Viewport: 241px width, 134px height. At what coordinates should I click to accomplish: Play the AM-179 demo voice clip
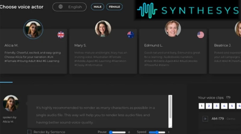click(x=205, y=119)
